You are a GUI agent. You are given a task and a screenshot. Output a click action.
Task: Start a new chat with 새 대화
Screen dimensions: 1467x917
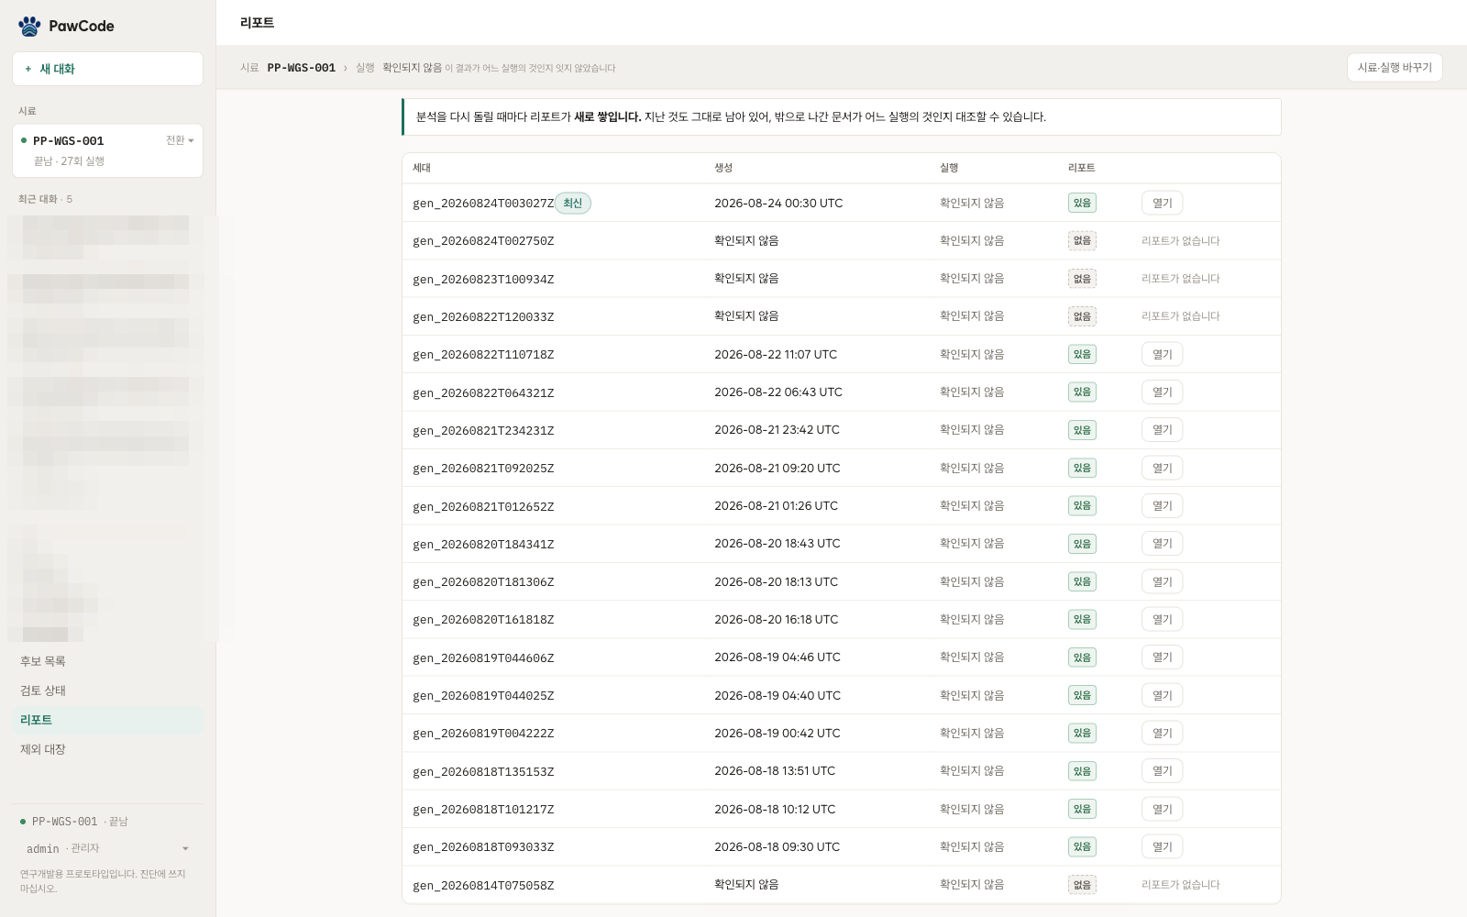(107, 69)
